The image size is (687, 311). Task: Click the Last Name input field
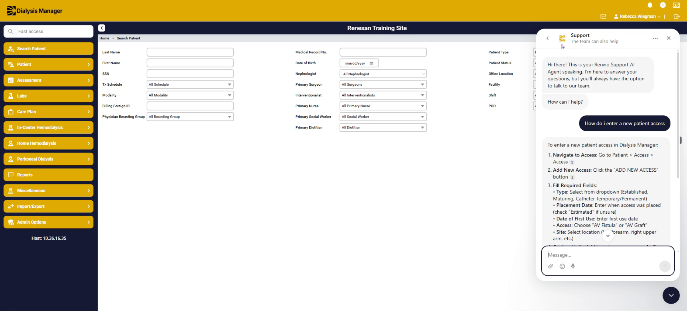190,52
